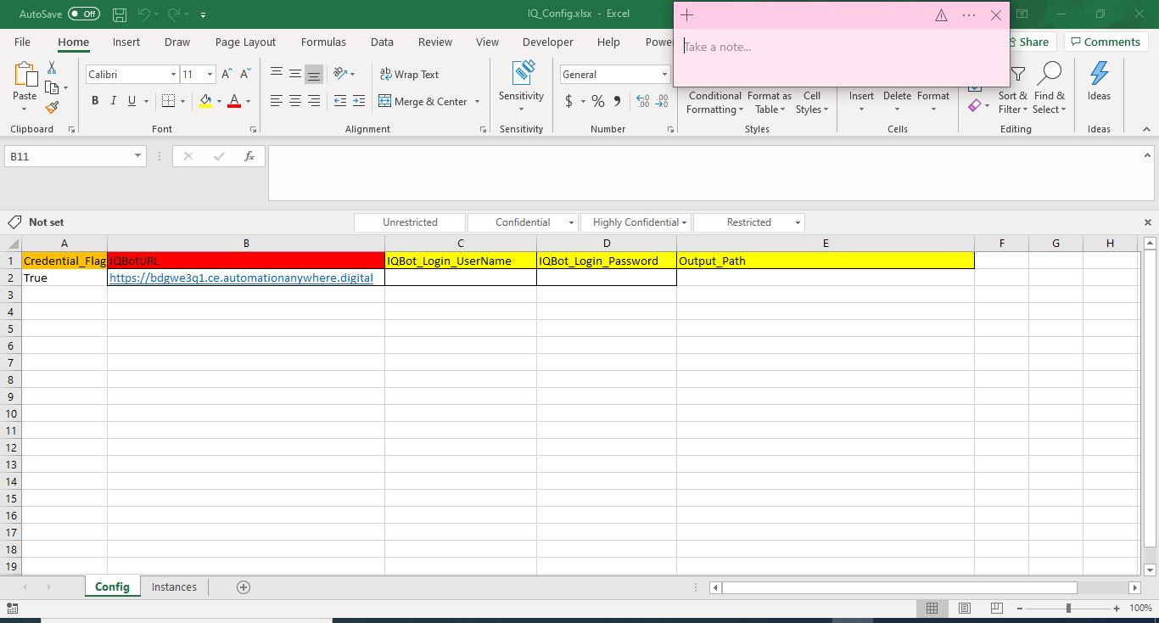Toggle the AutoSave switch

tap(83, 14)
